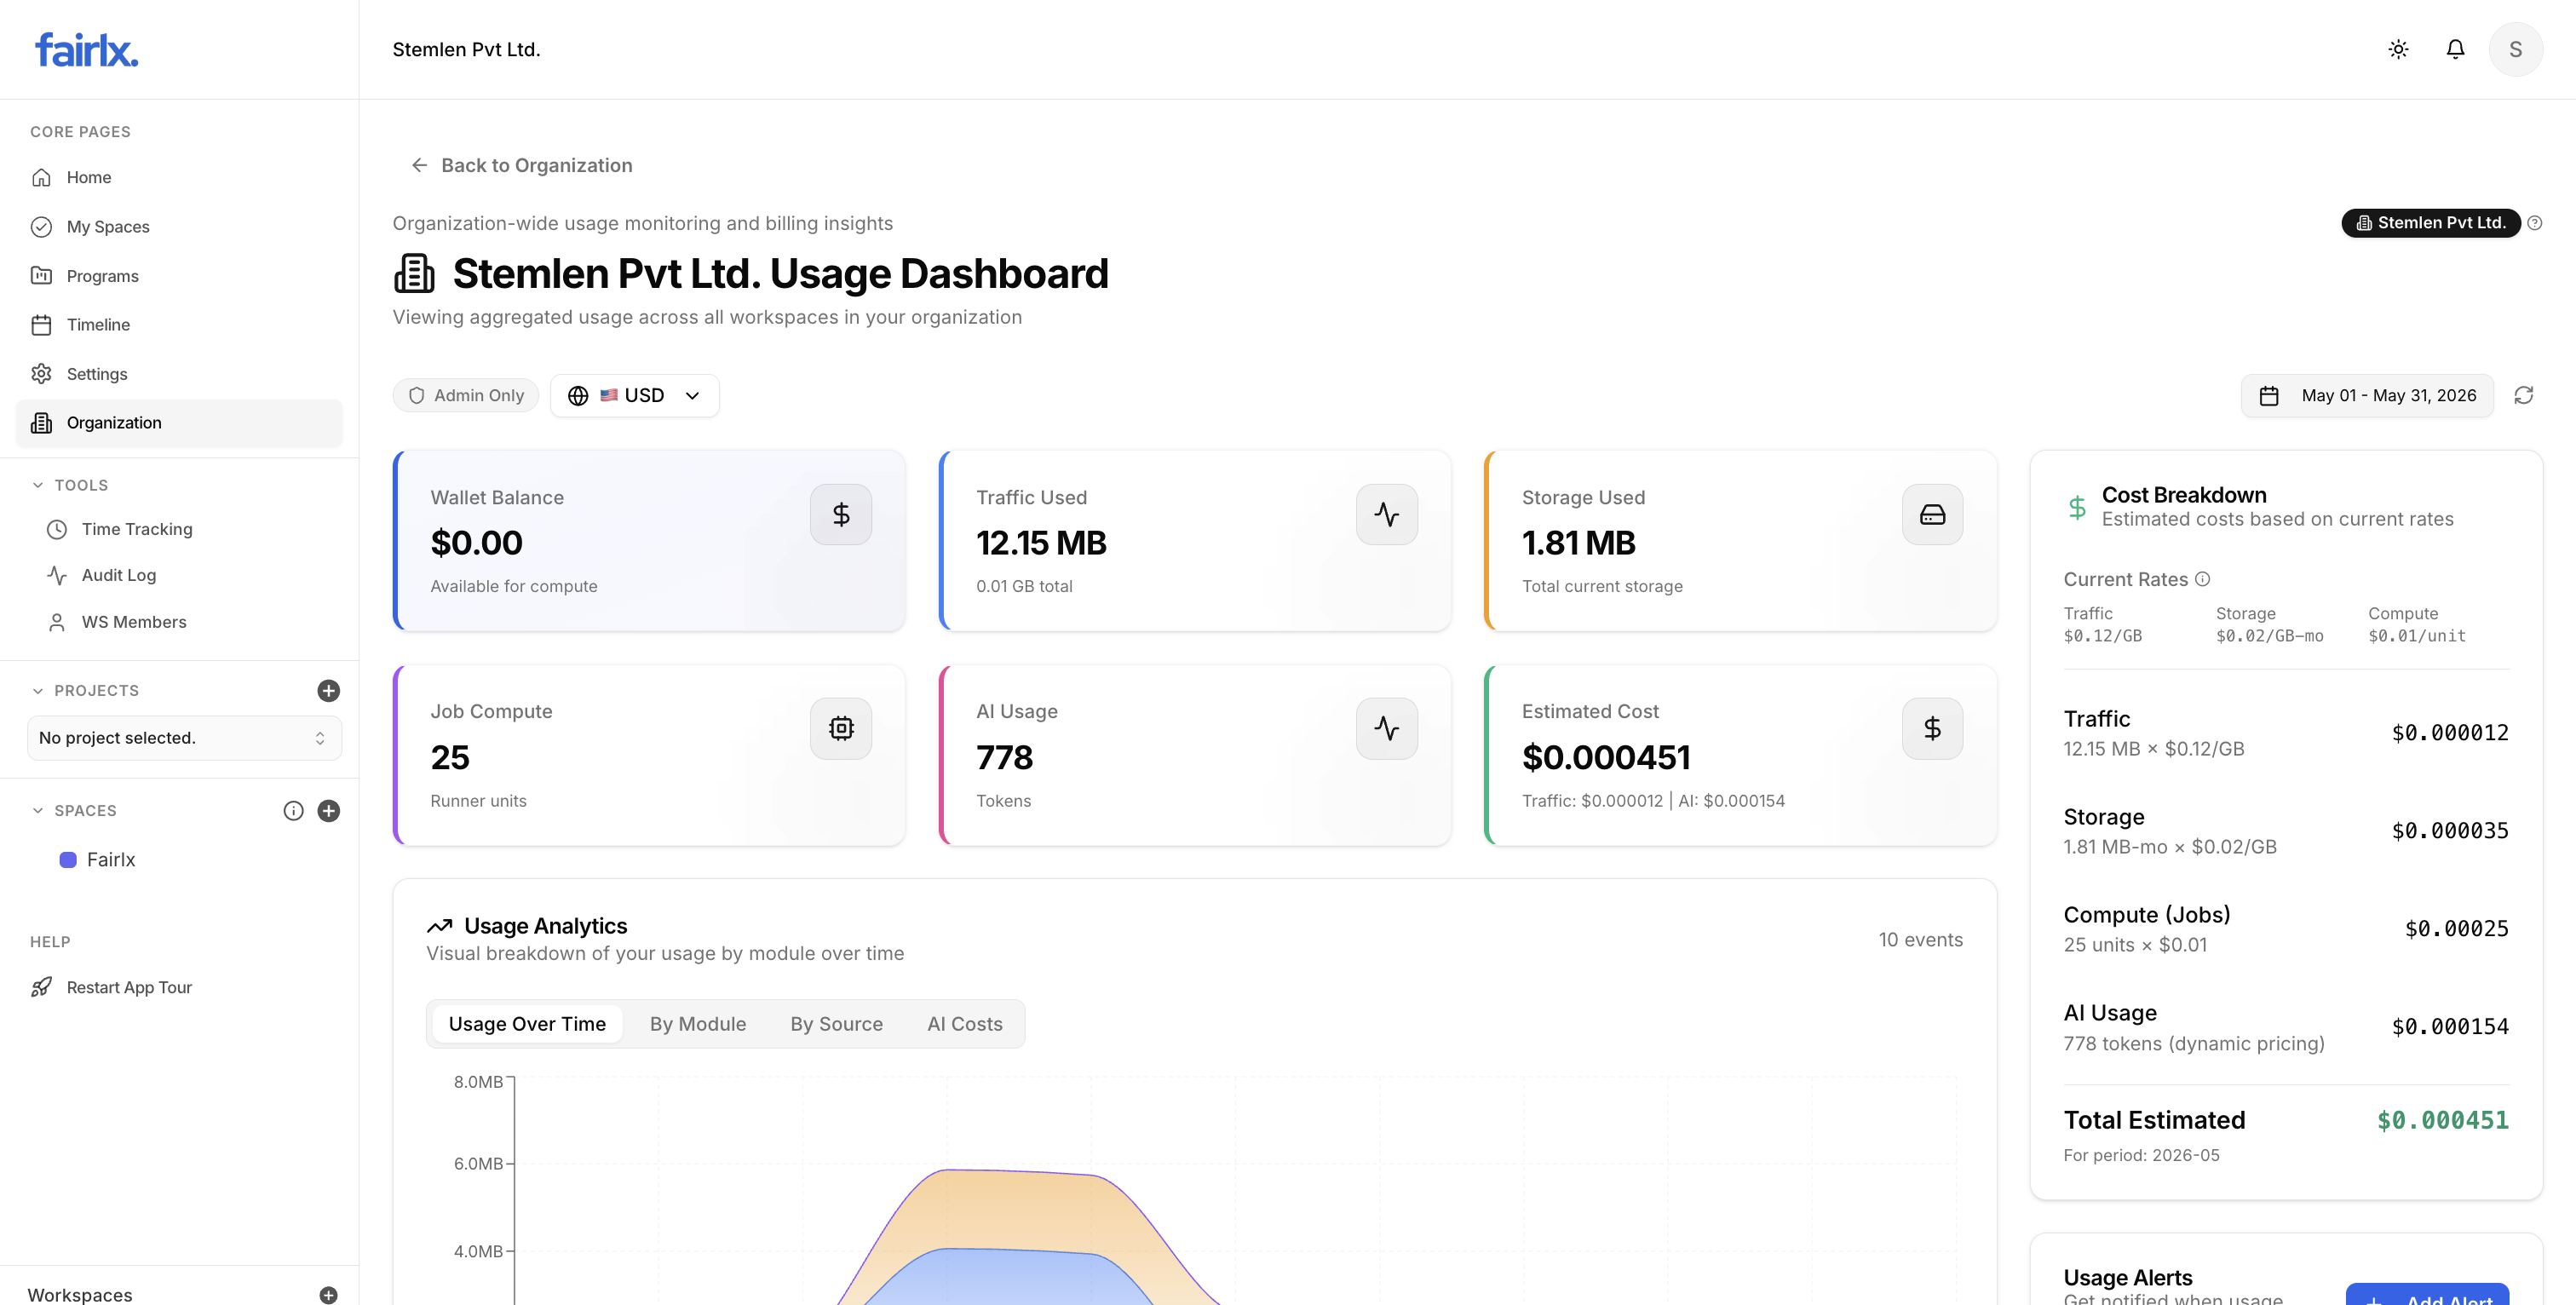The height and width of the screenshot is (1305, 2576).
Task: Click the Spaces info icon
Action: pyautogui.click(x=293, y=811)
